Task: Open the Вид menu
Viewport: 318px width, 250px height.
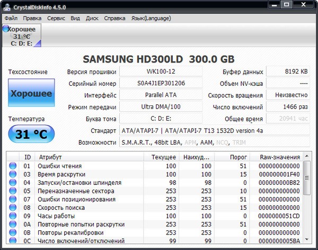Action: tap(75, 18)
